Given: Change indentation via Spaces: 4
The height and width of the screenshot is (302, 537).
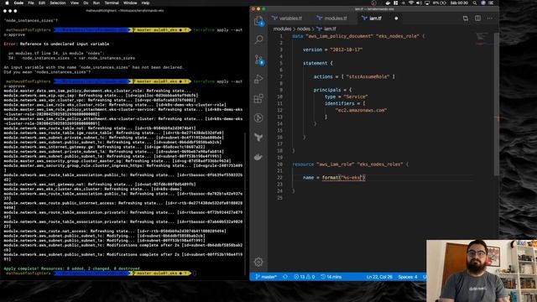Looking at the screenshot, I should point(408,277).
